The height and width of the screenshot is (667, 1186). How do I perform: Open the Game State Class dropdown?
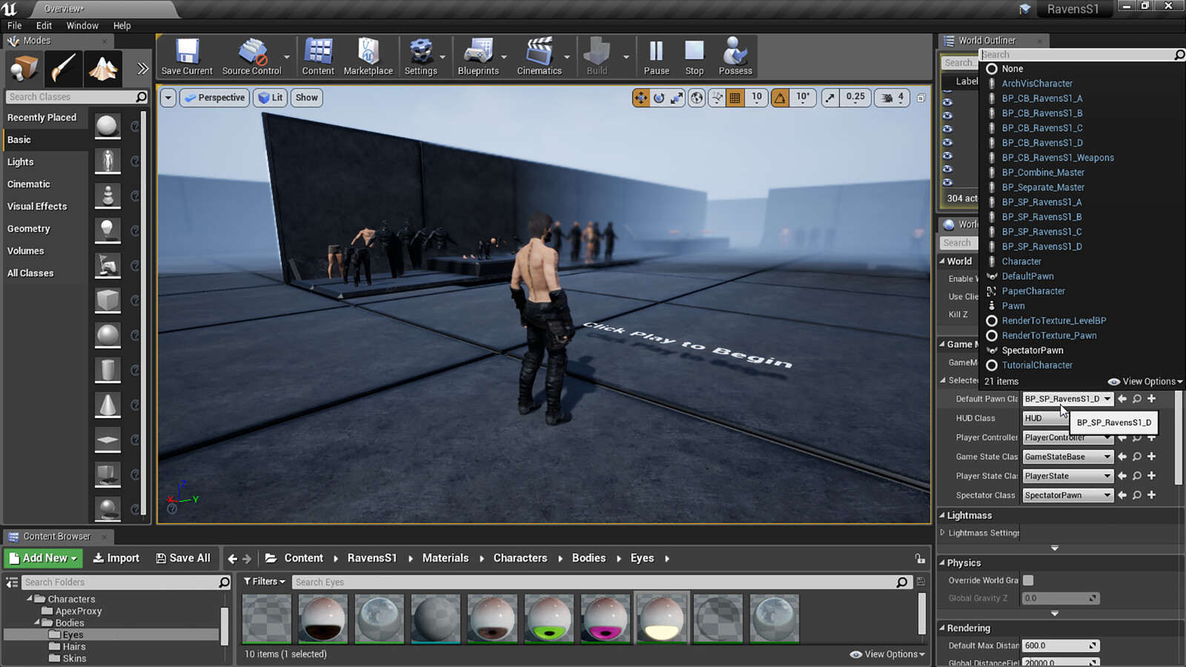1067,457
